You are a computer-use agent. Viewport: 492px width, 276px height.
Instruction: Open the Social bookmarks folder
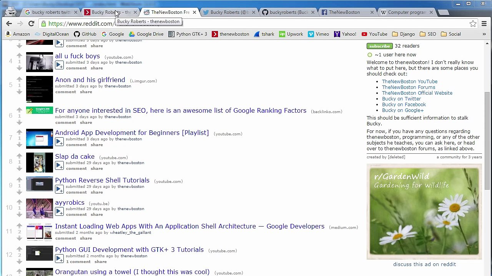pos(450,34)
